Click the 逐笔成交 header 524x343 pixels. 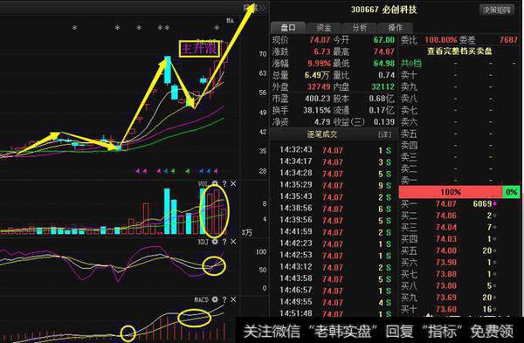321,134
